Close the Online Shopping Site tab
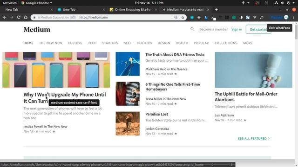This screenshot has height=167, width=298. click(156, 9)
